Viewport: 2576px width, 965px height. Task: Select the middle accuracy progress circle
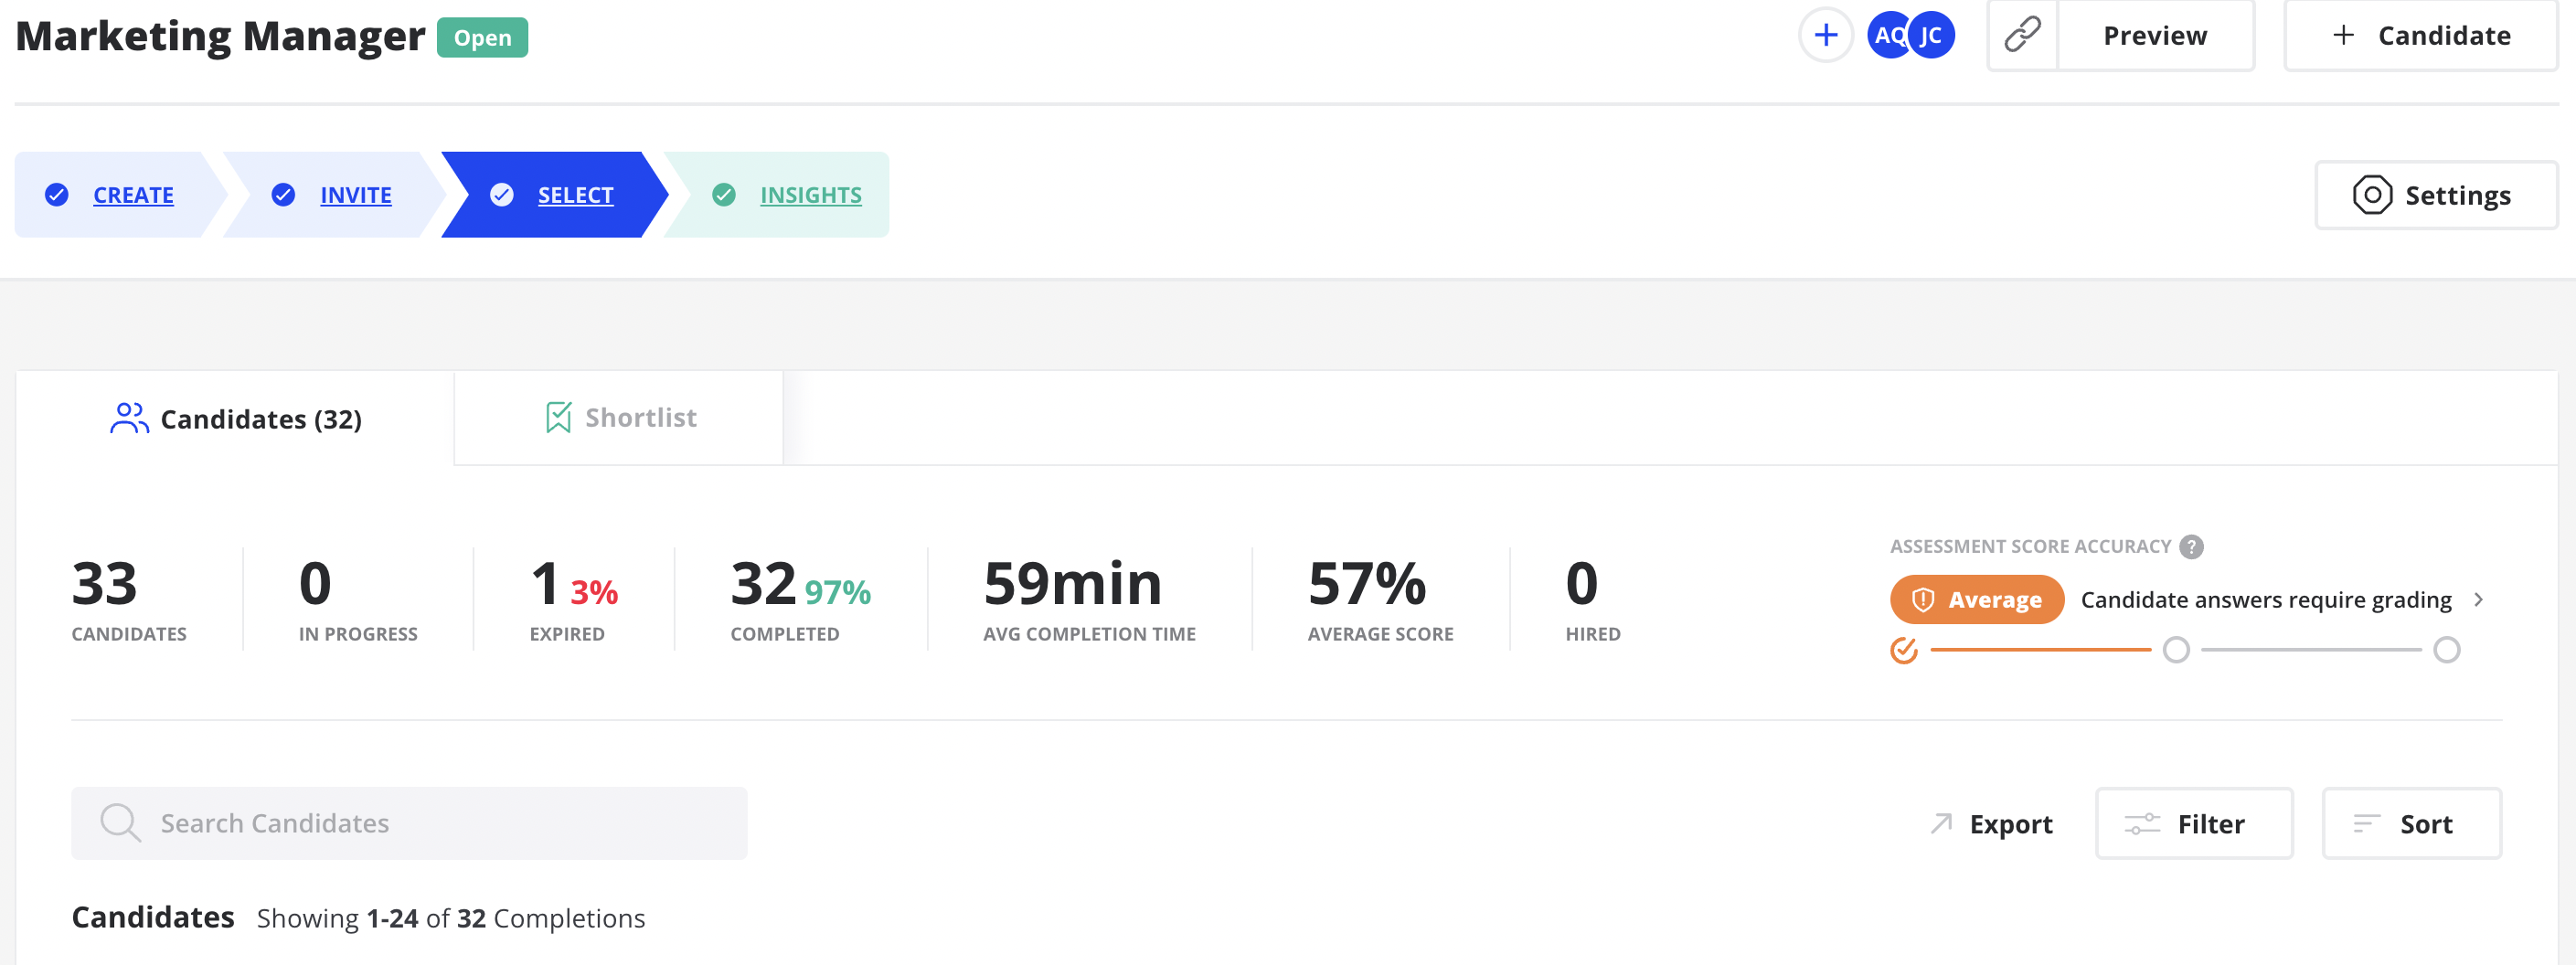(x=2176, y=650)
